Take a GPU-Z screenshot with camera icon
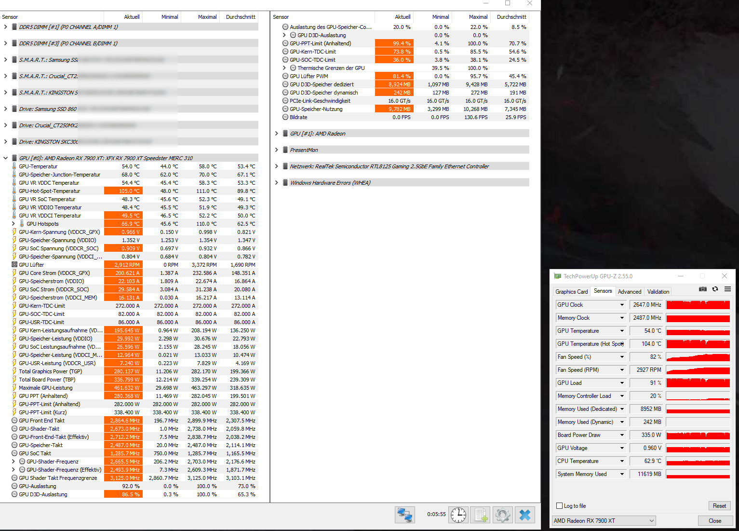This screenshot has height=531, width=739. (x=703, y=289)
